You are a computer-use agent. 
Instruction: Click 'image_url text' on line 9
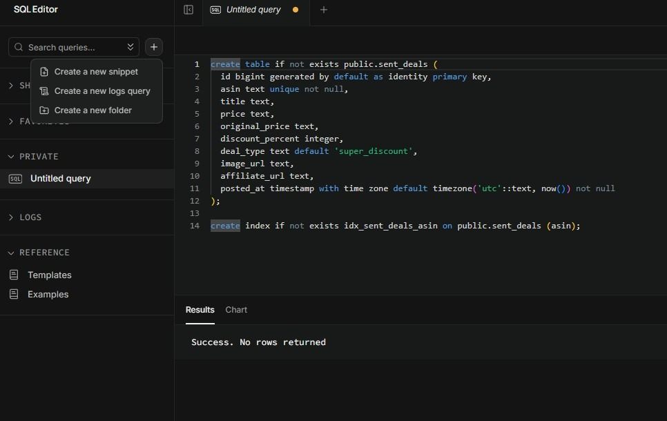[255, 164]
